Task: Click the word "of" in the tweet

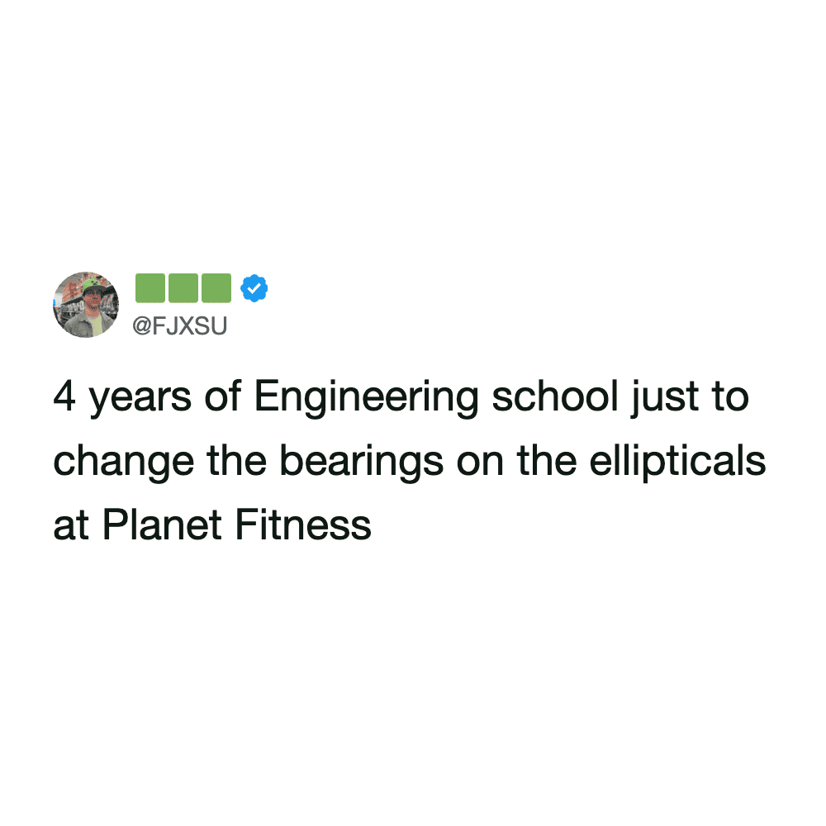Action: click(x=222, y=398)
